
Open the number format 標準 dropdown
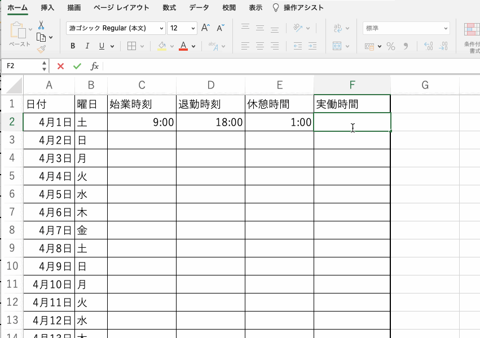point(445,28)
